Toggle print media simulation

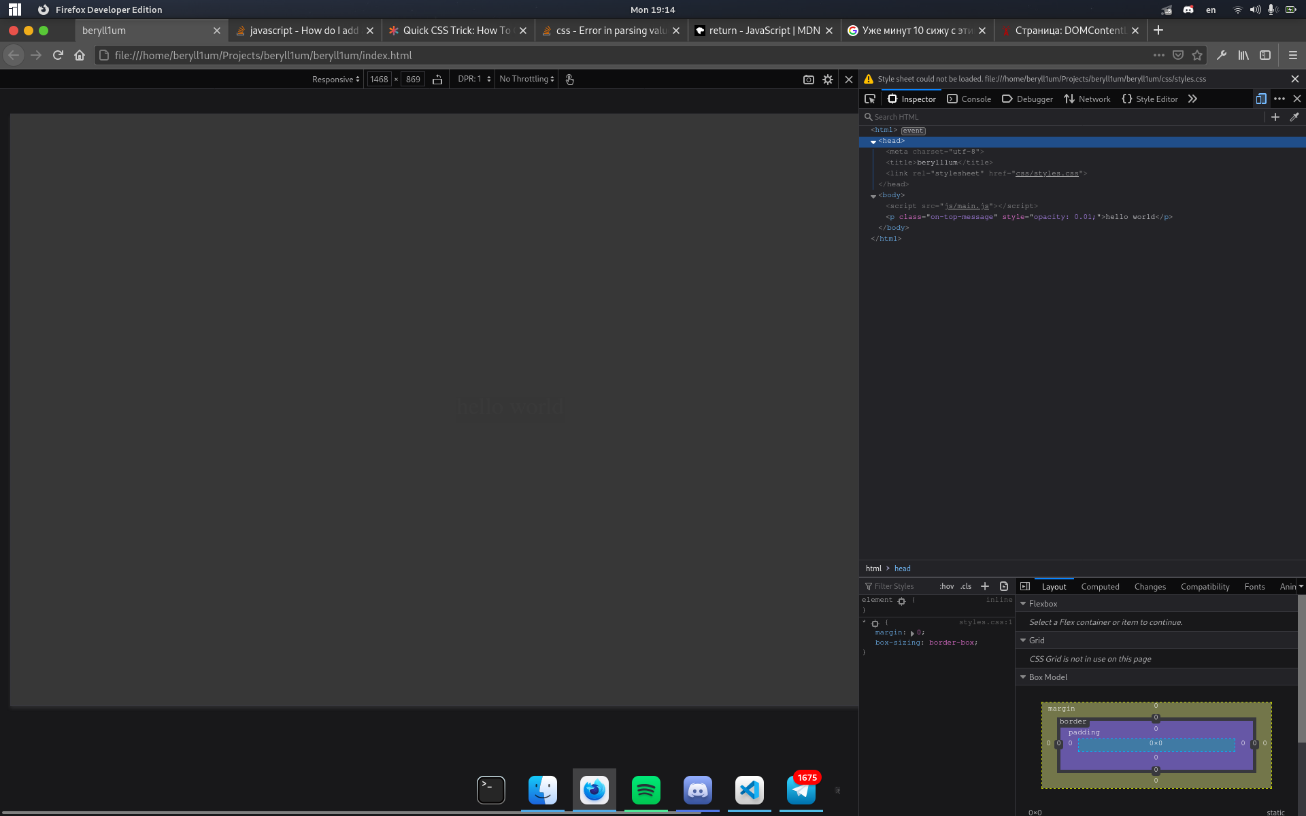1004,586
